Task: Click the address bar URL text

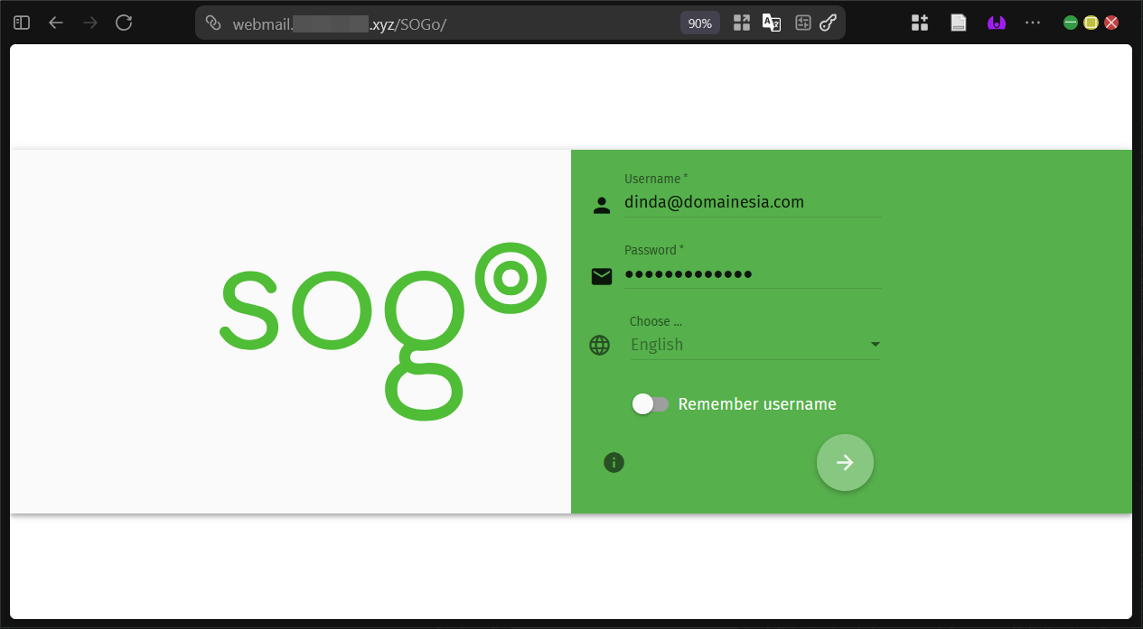Action: [340, 24]
